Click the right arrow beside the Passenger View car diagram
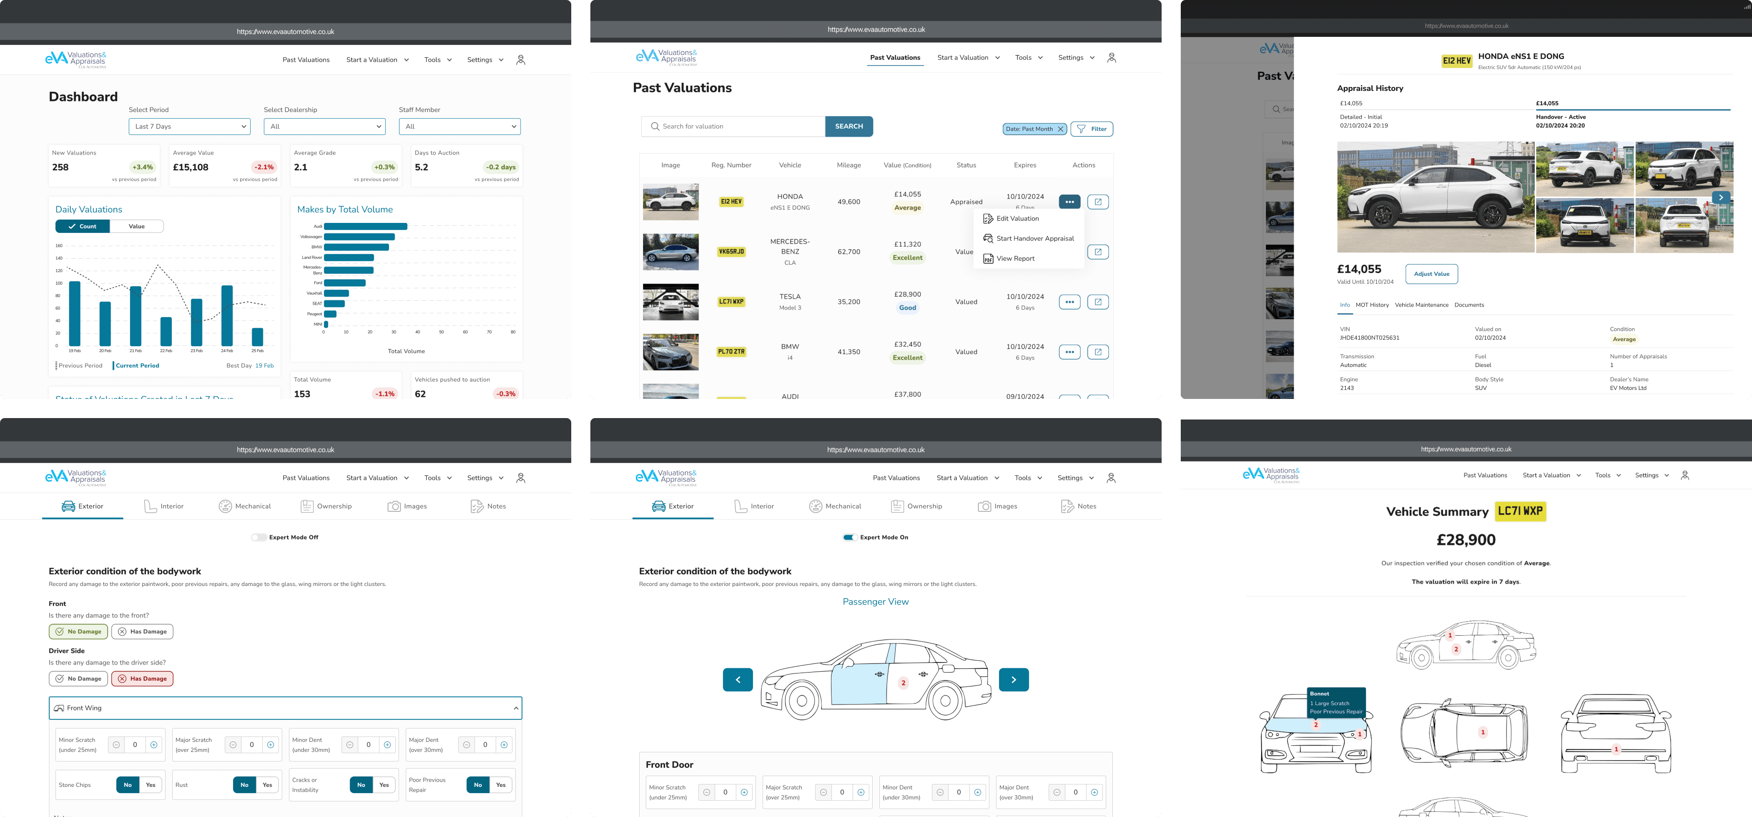The height and width of the screenshot is (817, 1752). click(x=1013, y=680)
